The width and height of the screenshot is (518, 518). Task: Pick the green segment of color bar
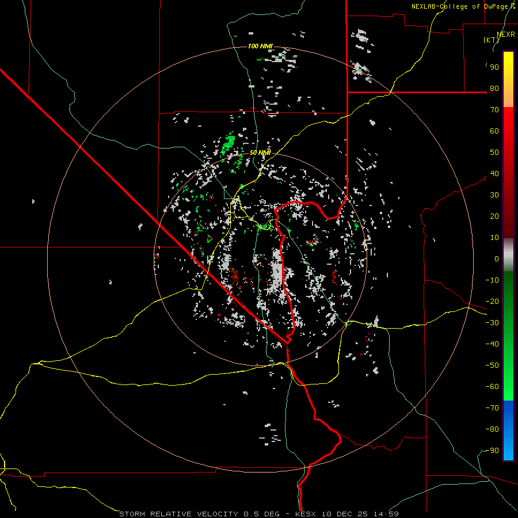[x=508, y=336]
